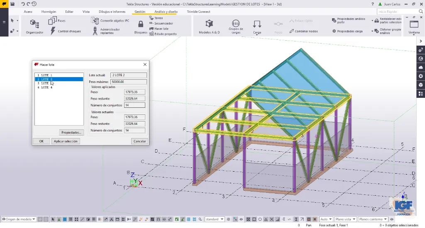This screenshot has width=425, height=228.
Task: Open the Plano vista dropdown
Action: click(345, 219)
